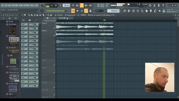Click the Track 1 label
Screen dimensions: 179x101
point(44,23)
